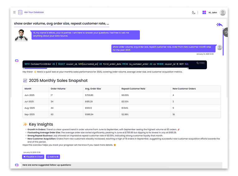This screenshot has height=176, width=238.
Task: Click the Add to BI button
Action: coord(53,157)
